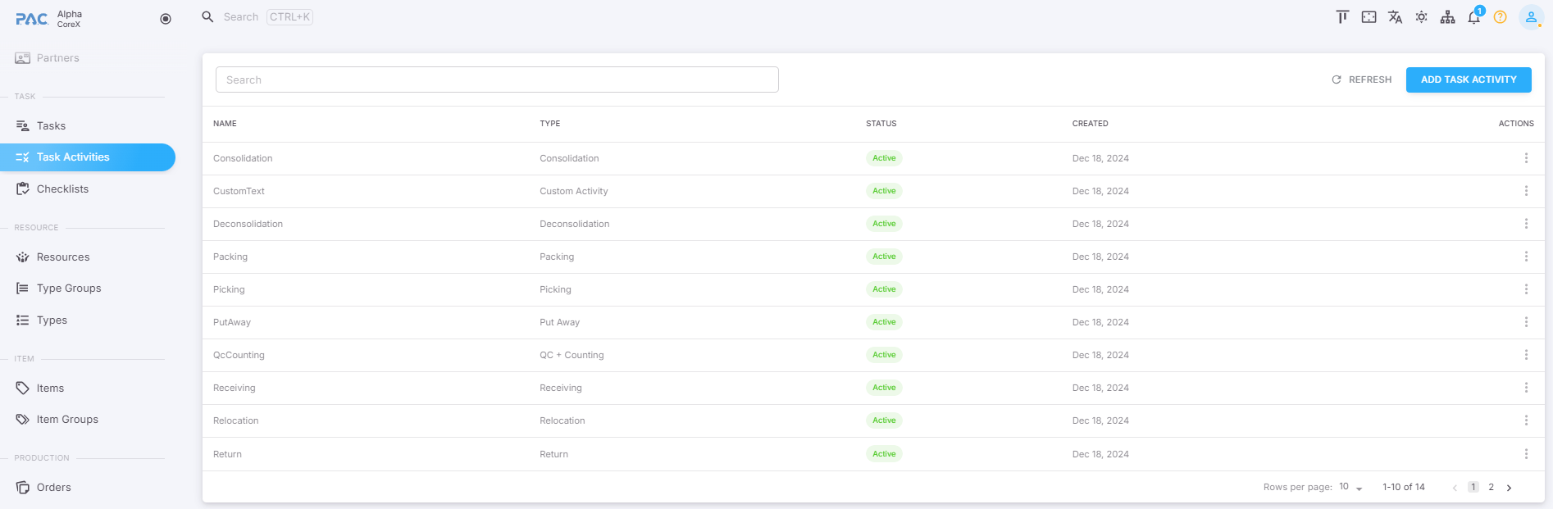Open actions menu for Picking row

click(1525, 289)
